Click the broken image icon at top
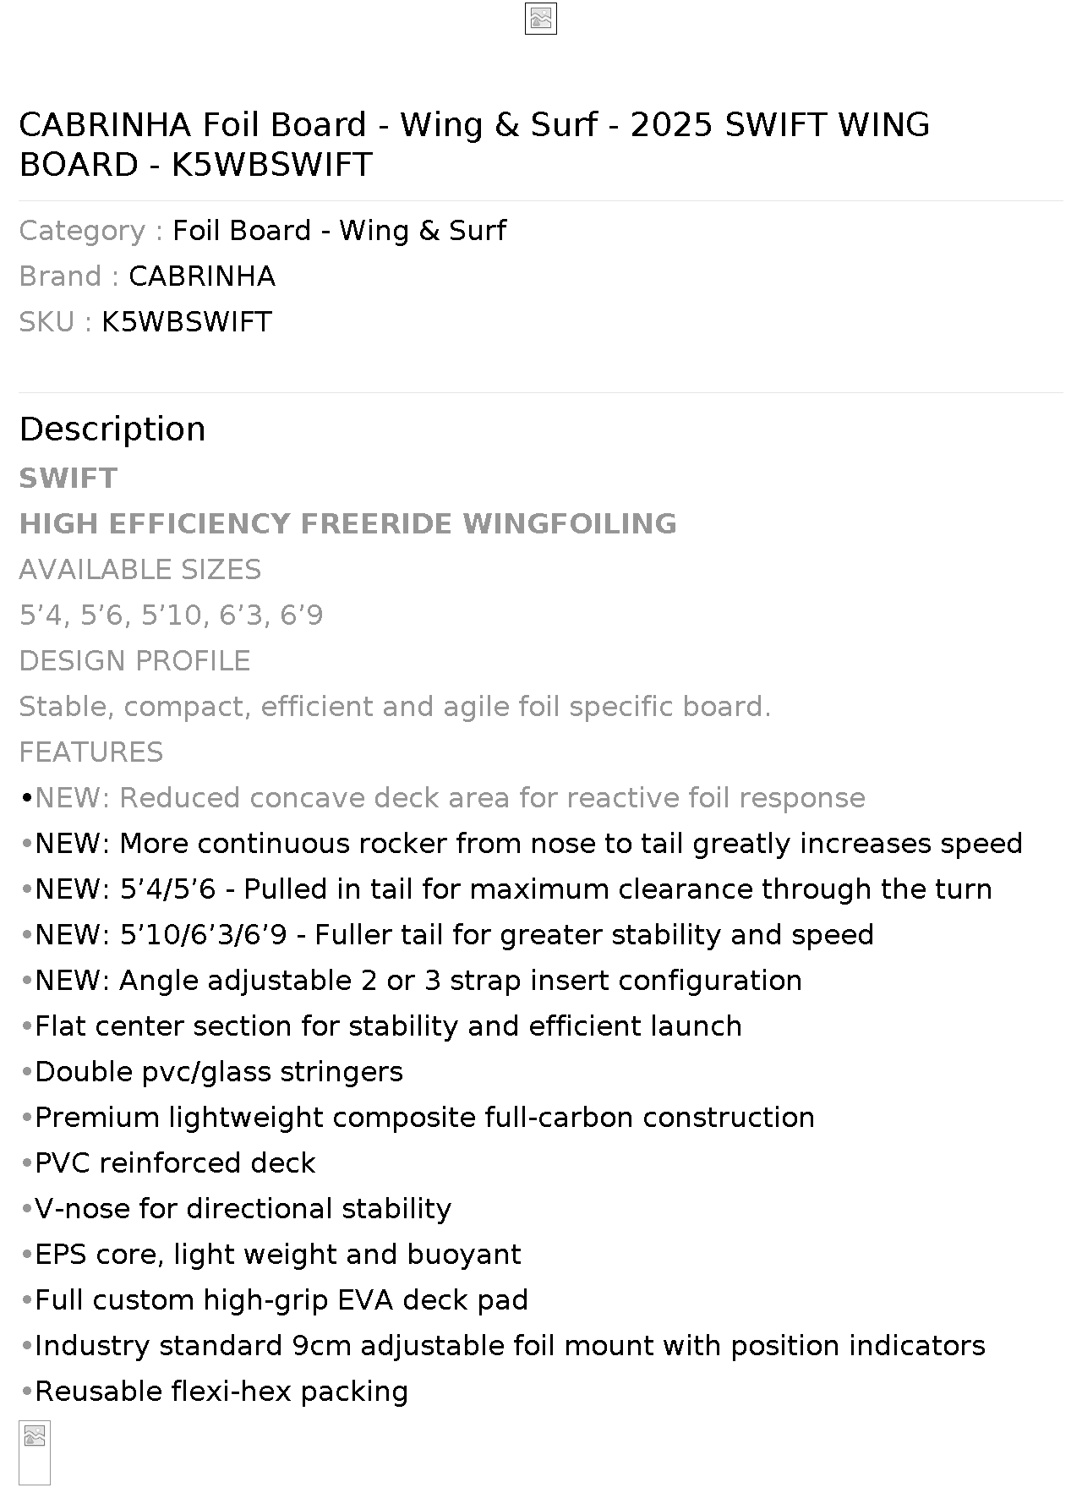 (x=541, y=19)
